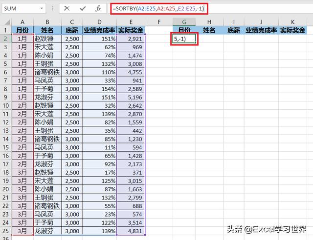The width and height of the screenshot is (313, 240).
Task: Select cell with bonus 442
Action: tap(131, 131)
